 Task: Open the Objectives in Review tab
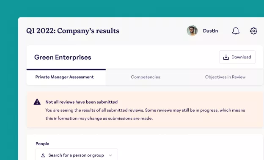click(225, 77)
